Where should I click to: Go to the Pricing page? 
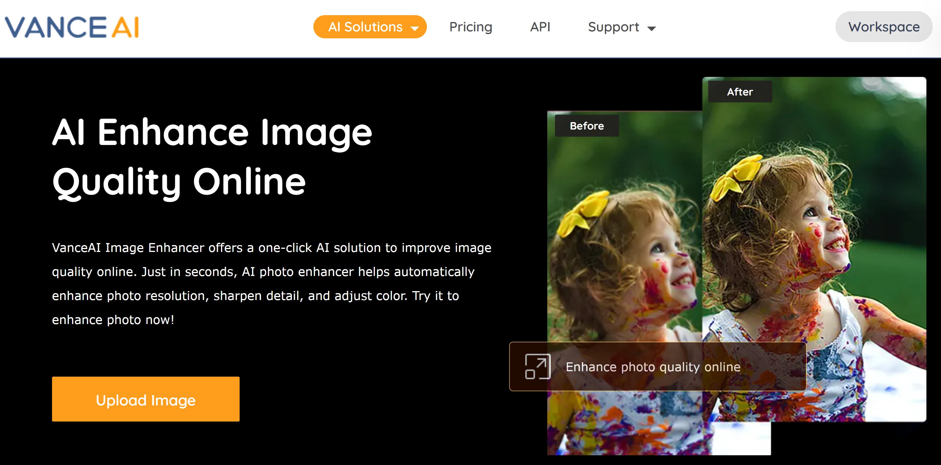[471, 27]
